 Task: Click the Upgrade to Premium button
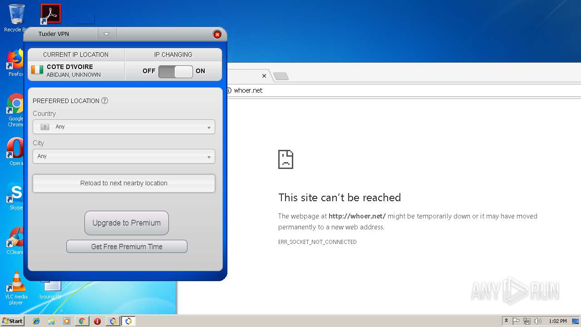click(127, 223)
